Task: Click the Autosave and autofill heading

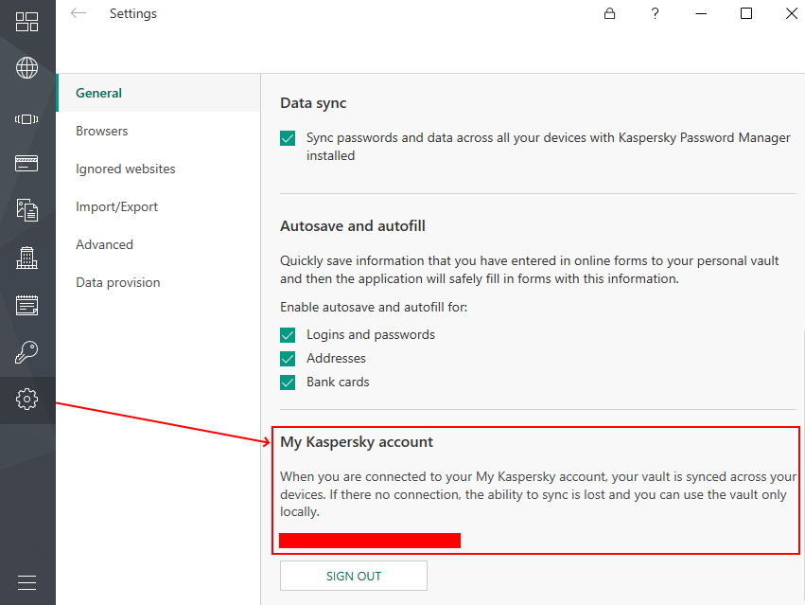Action: 353,226
